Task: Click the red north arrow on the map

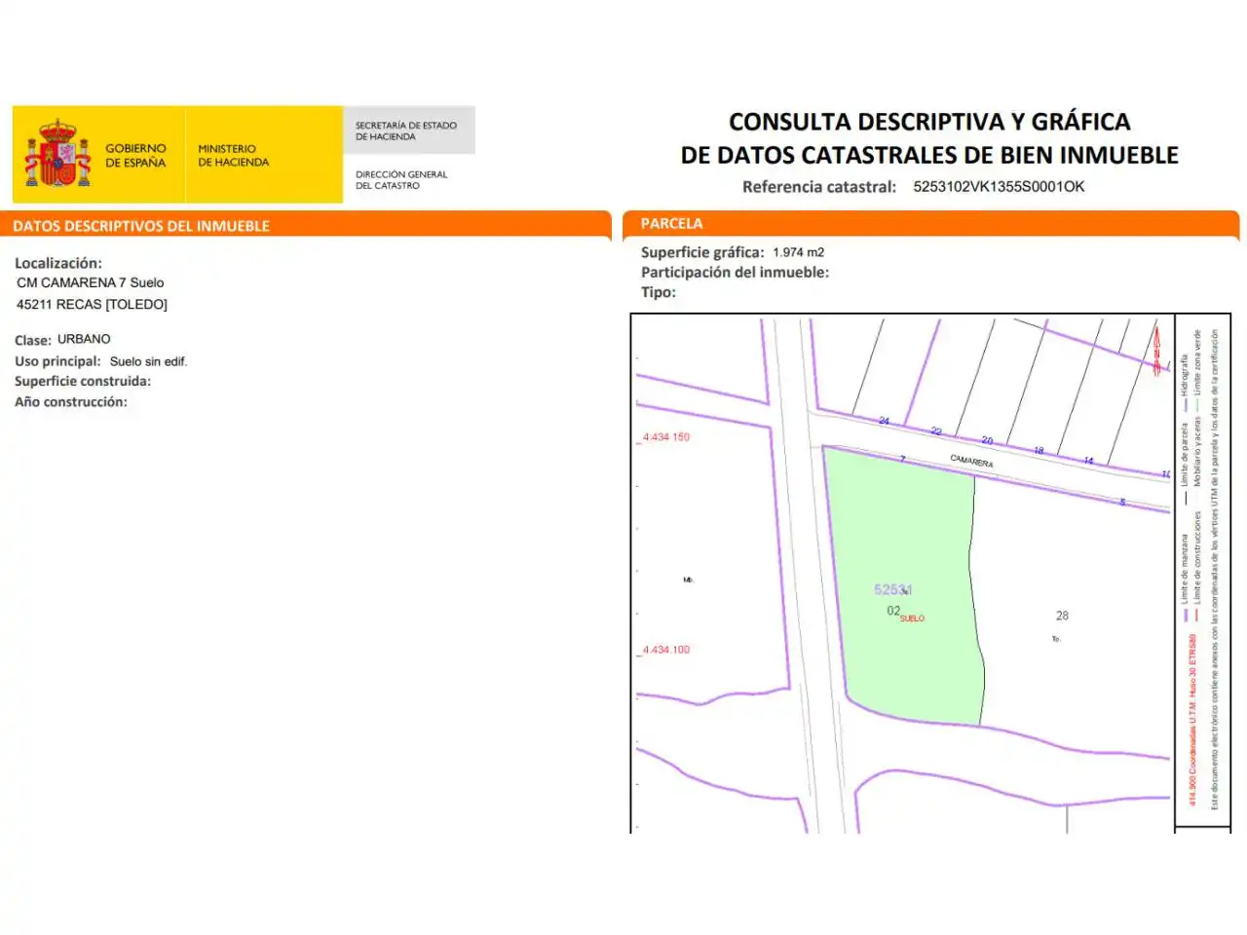Action: tap(1156, 353)
